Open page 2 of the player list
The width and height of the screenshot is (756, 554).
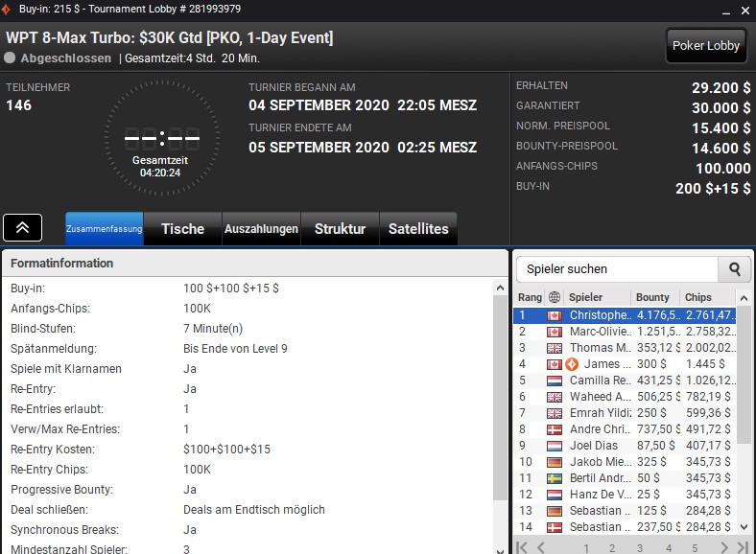coord(612,548)
